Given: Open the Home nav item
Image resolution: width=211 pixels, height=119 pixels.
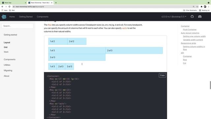Looking at the screenshot, I should pos(12,17).
